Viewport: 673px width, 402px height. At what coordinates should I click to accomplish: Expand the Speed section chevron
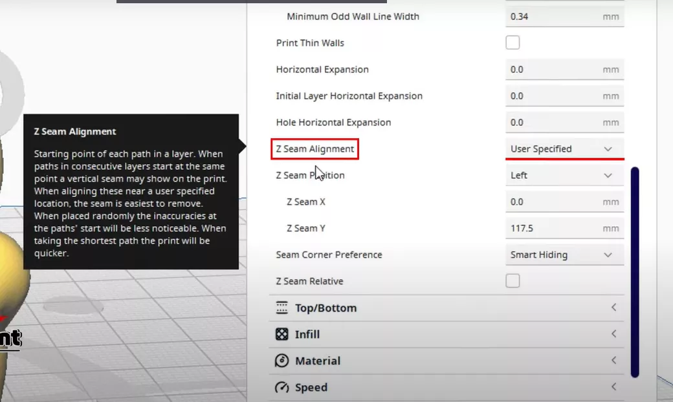pyautogui.click(x=613, y=387)
